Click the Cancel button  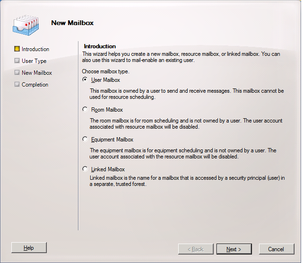tap(276, 249)
